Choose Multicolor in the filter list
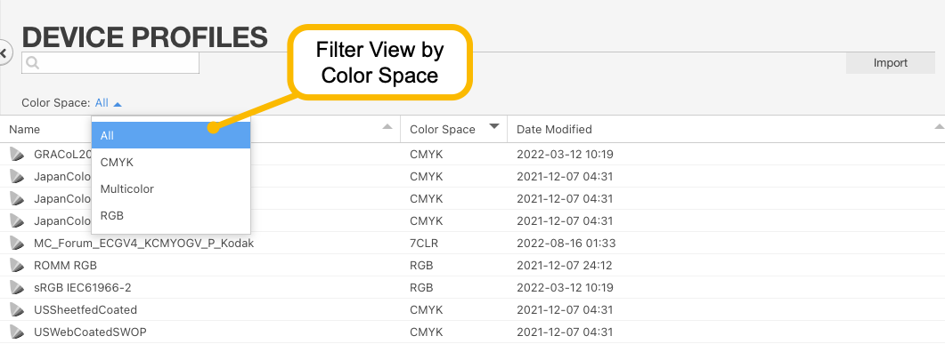This screenshot has height=352, width=945. tap(170, 189)
